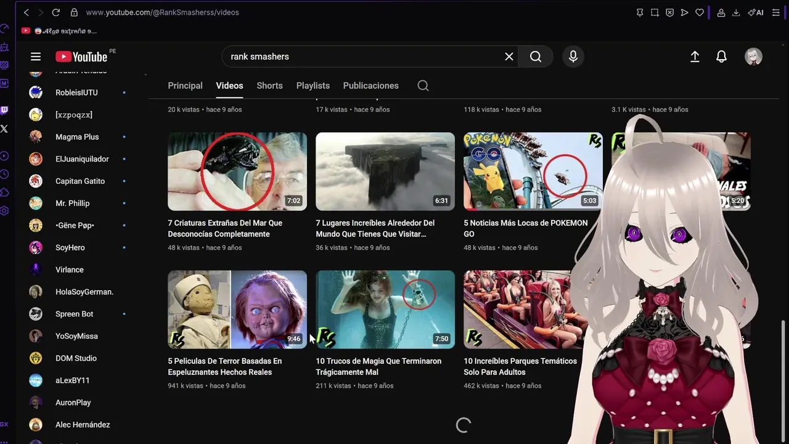Open easy setup sliders icon
The width and height of the screenshot is (789, 444).
click(776, 12)
